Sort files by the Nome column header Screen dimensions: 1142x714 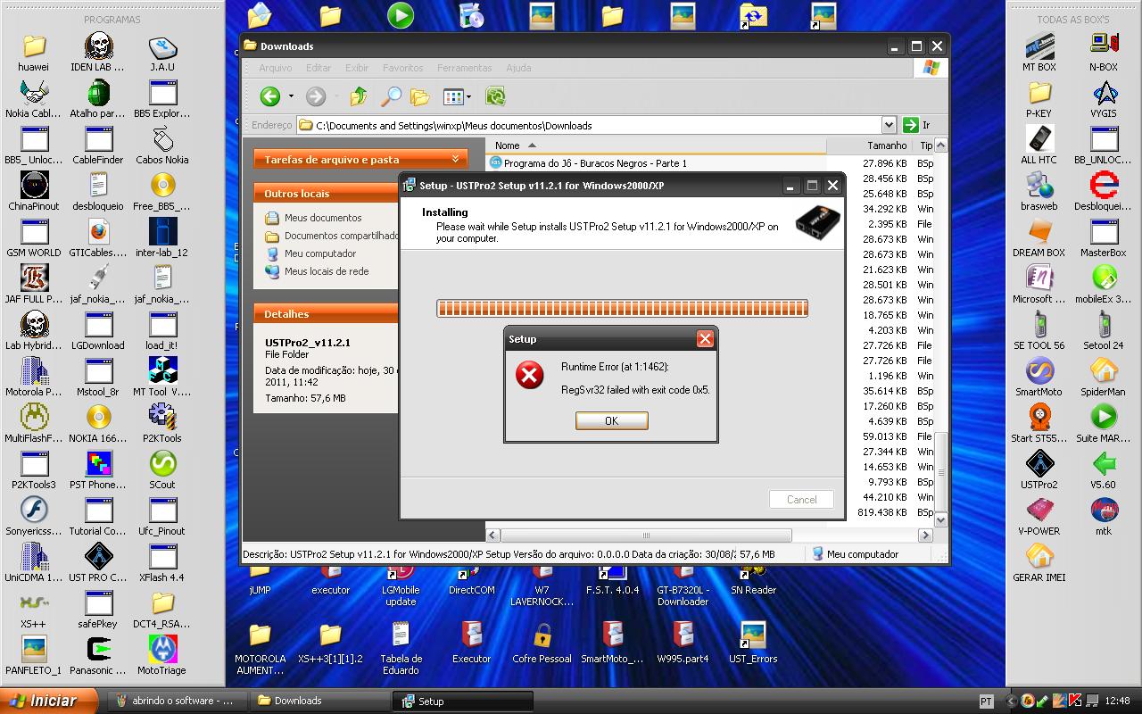tap(656, 145)
